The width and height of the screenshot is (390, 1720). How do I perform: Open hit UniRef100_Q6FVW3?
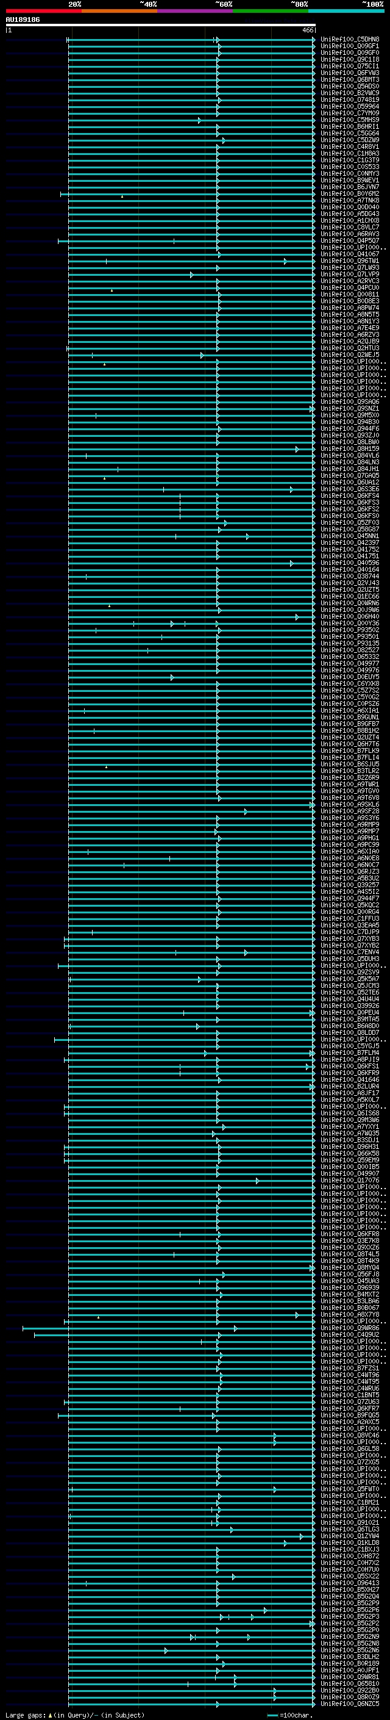click(350, 73)
